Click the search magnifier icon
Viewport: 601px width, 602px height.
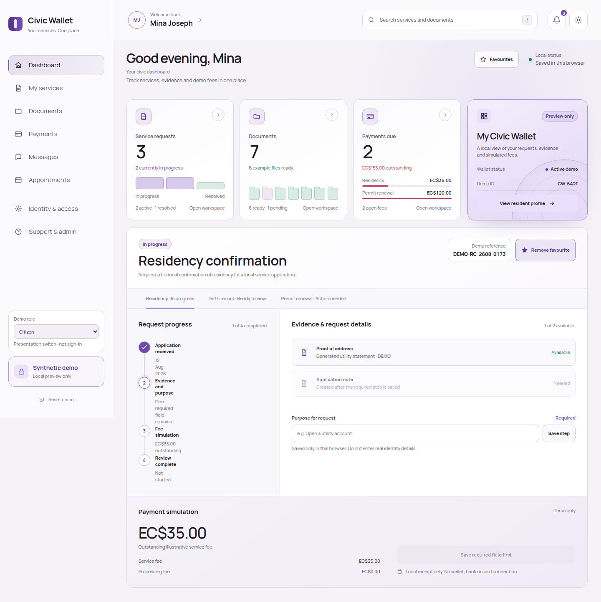click(371, 20)
